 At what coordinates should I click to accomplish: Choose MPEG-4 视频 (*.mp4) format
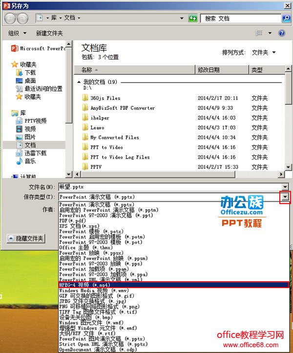click(174, 285)
